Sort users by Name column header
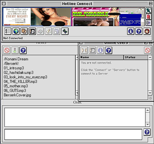The width and height of the screenshot is (154, 144). (x=101, y=57)
